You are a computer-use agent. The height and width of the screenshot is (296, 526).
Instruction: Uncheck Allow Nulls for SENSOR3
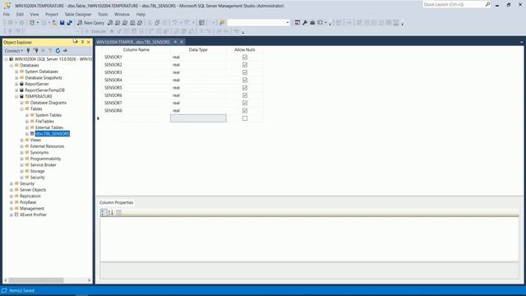pyautogui.click(x=245, y=72)
